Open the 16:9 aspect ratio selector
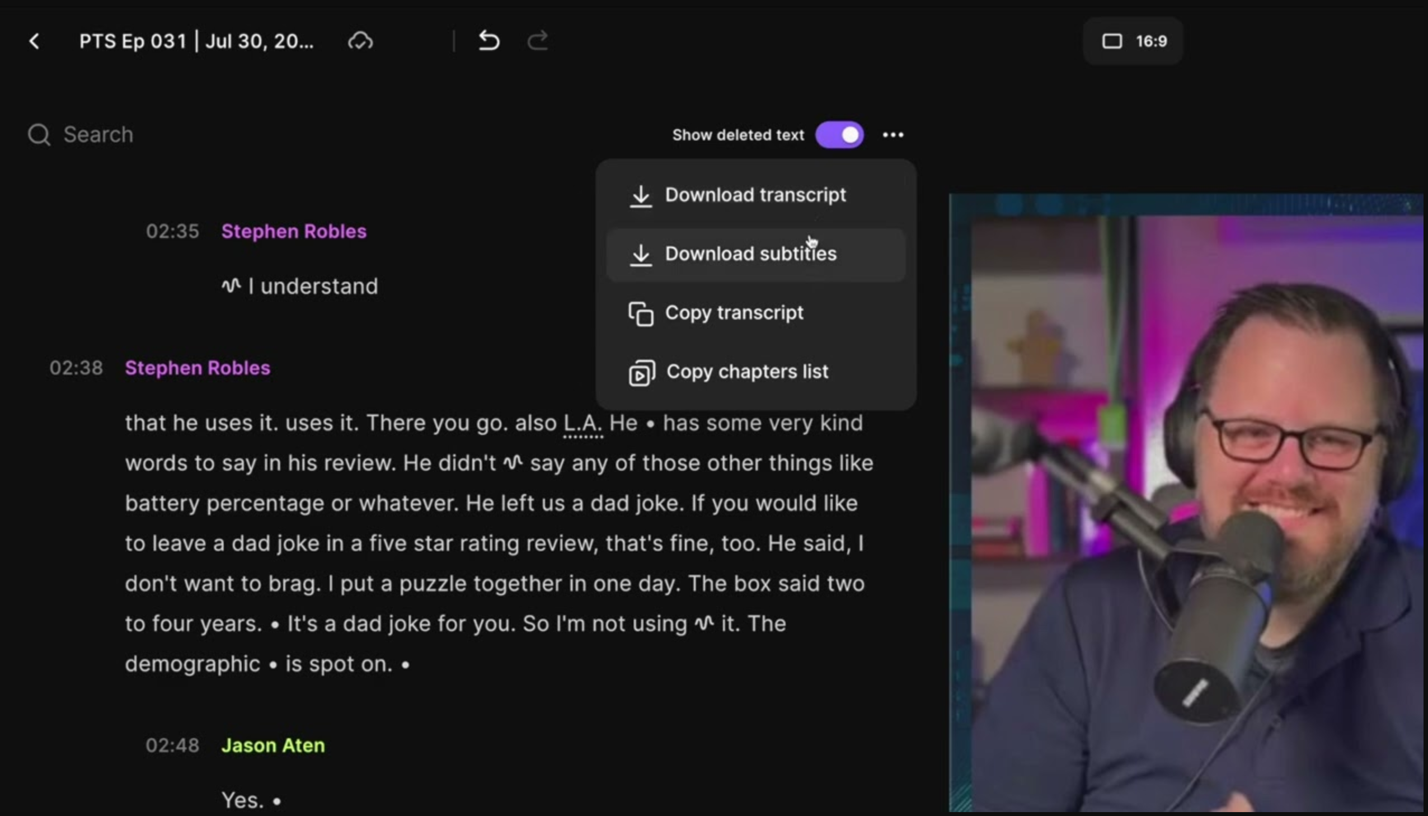The width and height of the screenshot is (1428, 816). coord(1133,41)
